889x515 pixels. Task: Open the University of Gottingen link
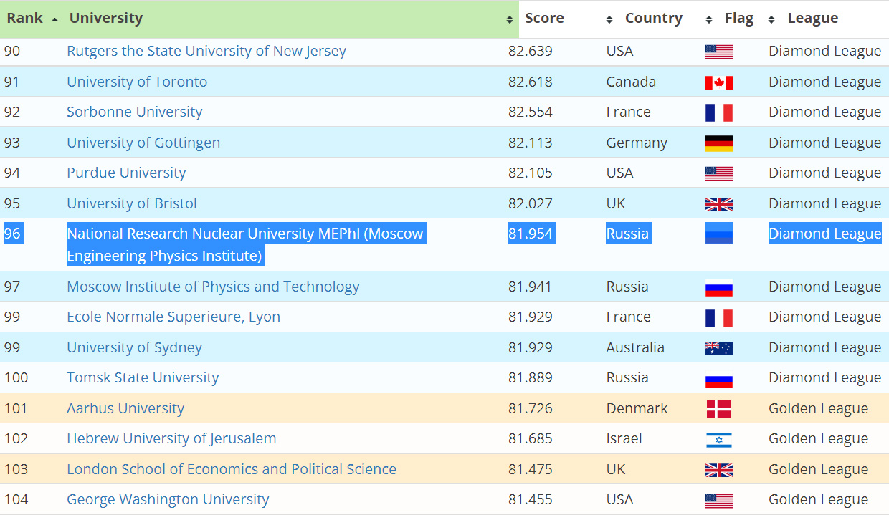[143, 143]
